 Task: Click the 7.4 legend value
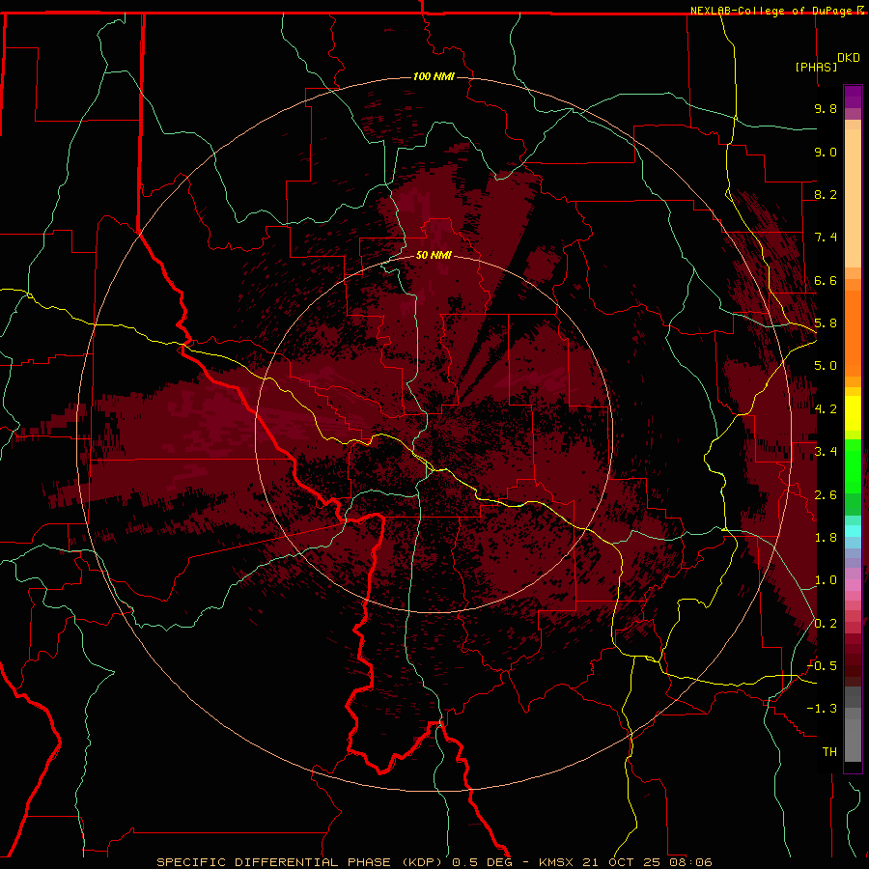click(826, 238)
